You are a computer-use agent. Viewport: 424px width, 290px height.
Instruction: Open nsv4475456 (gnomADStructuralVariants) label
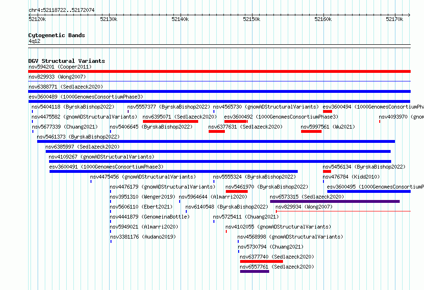pyautogui.click(x=143, y=177)
